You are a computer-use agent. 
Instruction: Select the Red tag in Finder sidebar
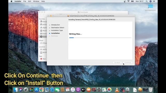click(x=43, y=59)
